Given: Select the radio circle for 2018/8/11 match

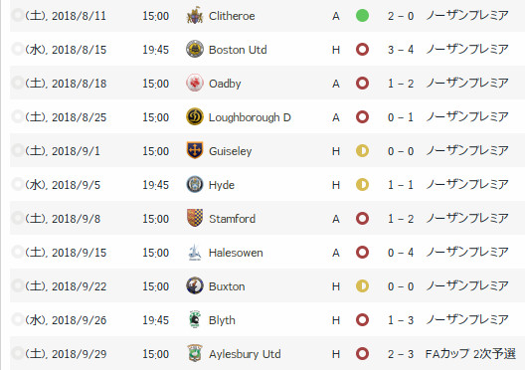Looking at the screenshot, I should [x=17, y=15].
